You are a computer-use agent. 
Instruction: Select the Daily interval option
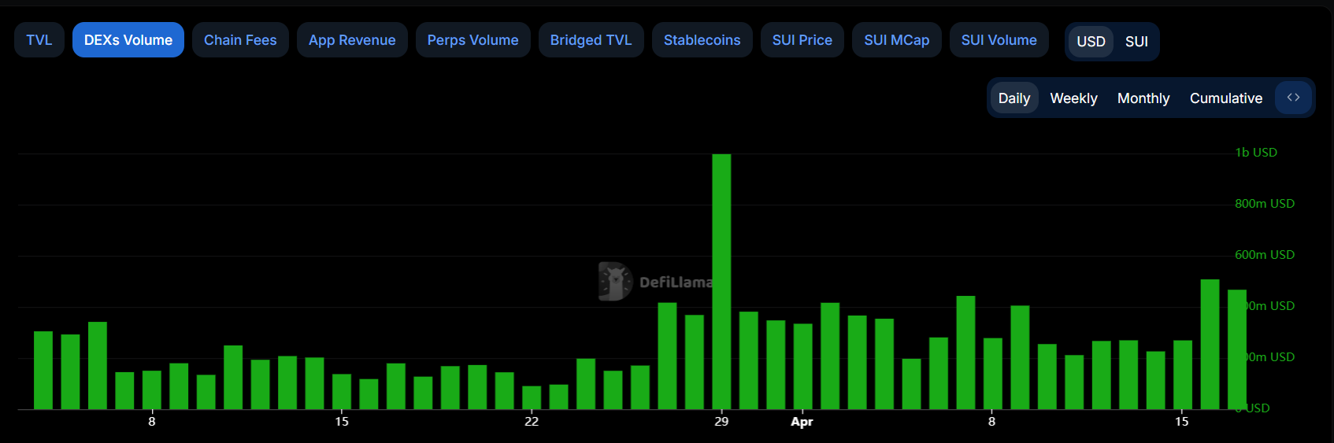(1013, 98)
